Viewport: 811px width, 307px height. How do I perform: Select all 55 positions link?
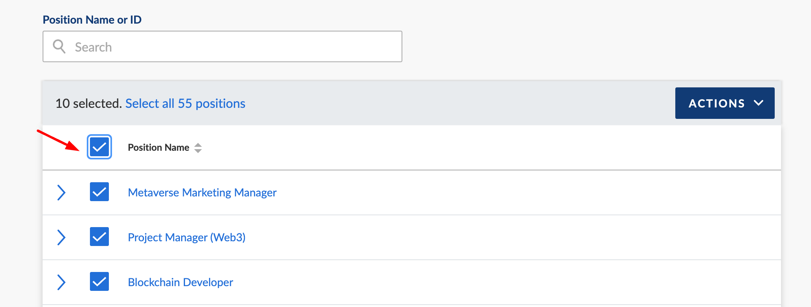185,104
